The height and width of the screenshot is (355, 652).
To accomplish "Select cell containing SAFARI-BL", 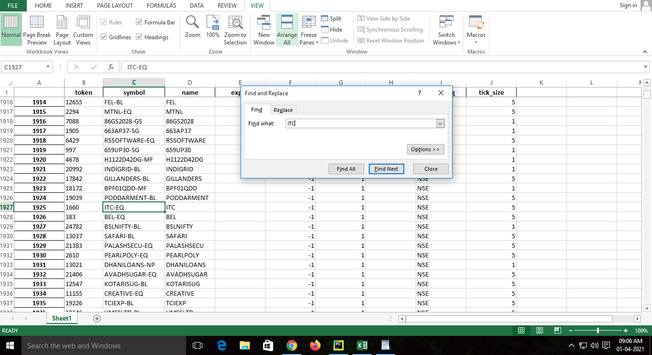I will pyautogui.click(x=134, y=236).
